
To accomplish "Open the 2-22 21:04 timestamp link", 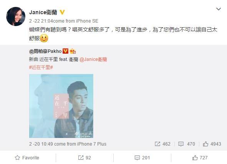I will point(41,21).
